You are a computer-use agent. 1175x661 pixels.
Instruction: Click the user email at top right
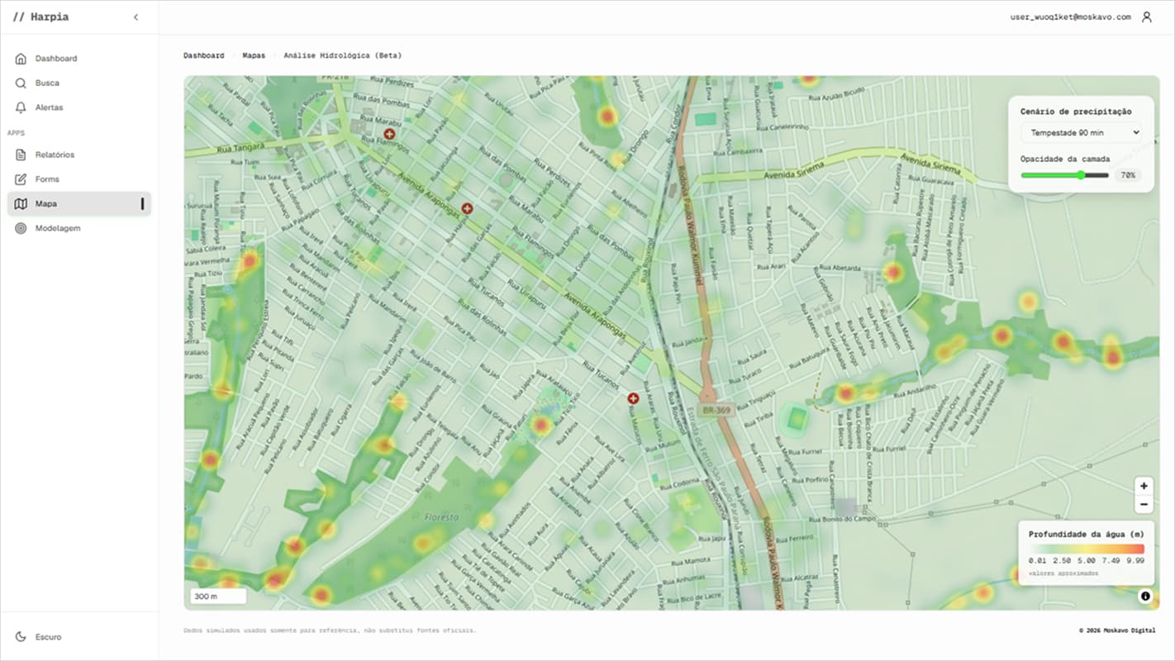coord(1070,17)
